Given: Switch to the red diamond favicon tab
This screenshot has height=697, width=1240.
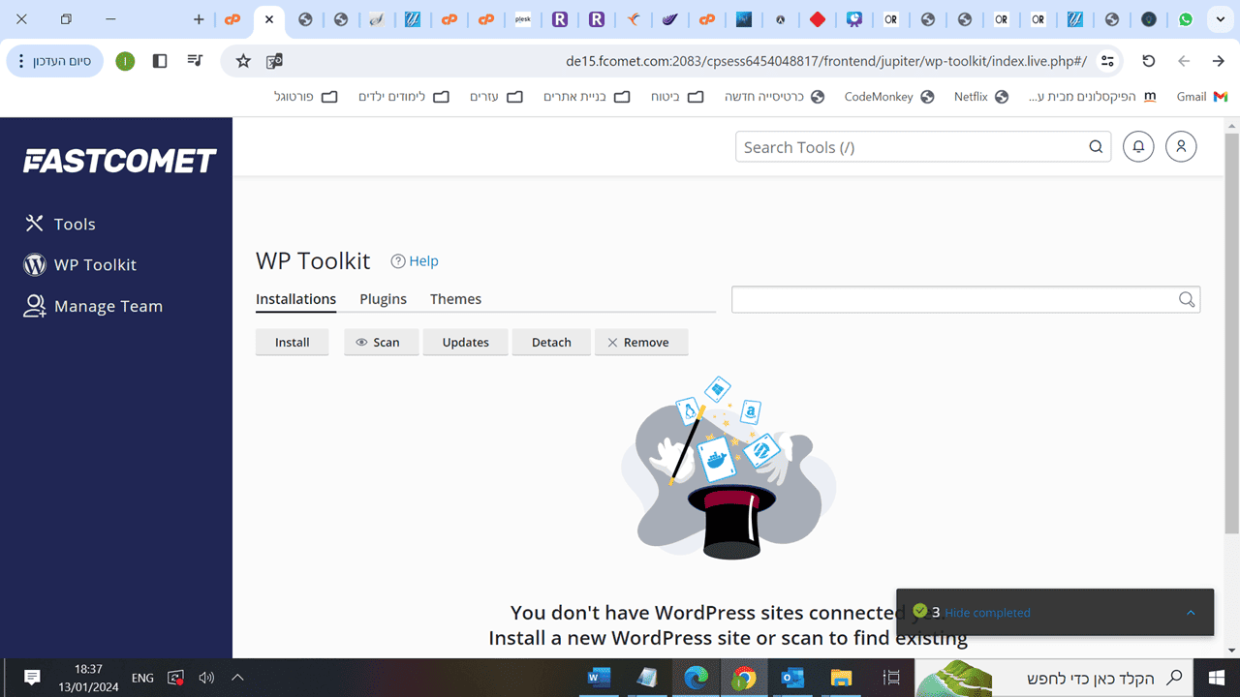Looking at the screenshot, I should coord(818,19).
